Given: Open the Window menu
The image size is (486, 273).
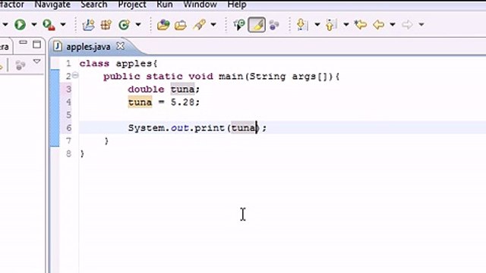Looking at the screenshot, I should point(200,5).
